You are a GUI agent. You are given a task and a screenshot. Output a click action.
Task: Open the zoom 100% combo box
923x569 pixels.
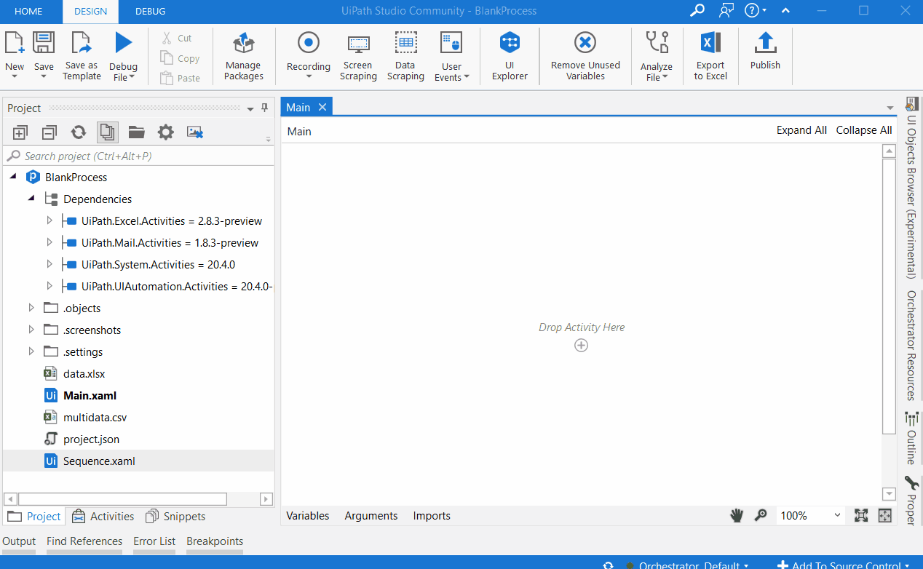[x=810, y=515]
